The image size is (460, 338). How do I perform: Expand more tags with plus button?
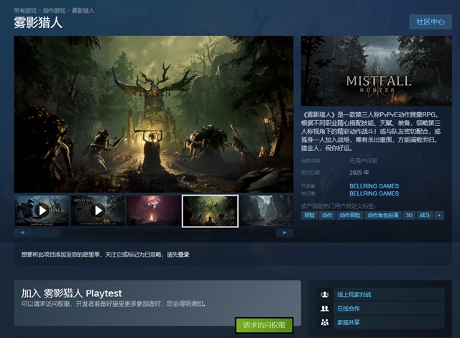(439, 215)
